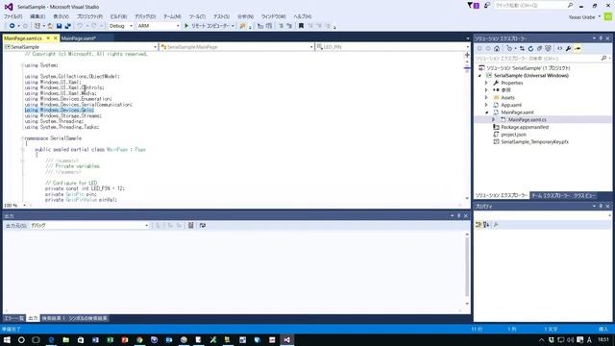Start debugging with the green play arrow

(x=186, y=26)
